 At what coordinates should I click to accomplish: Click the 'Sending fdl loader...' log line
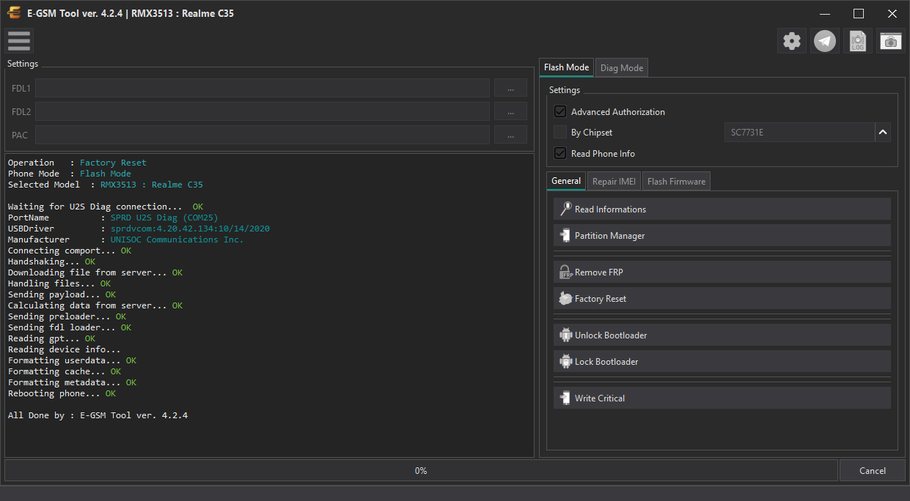pos(69,327)
